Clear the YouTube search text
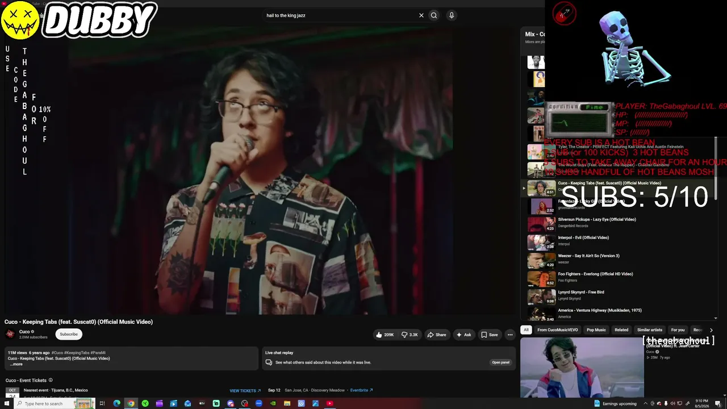This screenshot has width=727, height=409. (421, 15)
